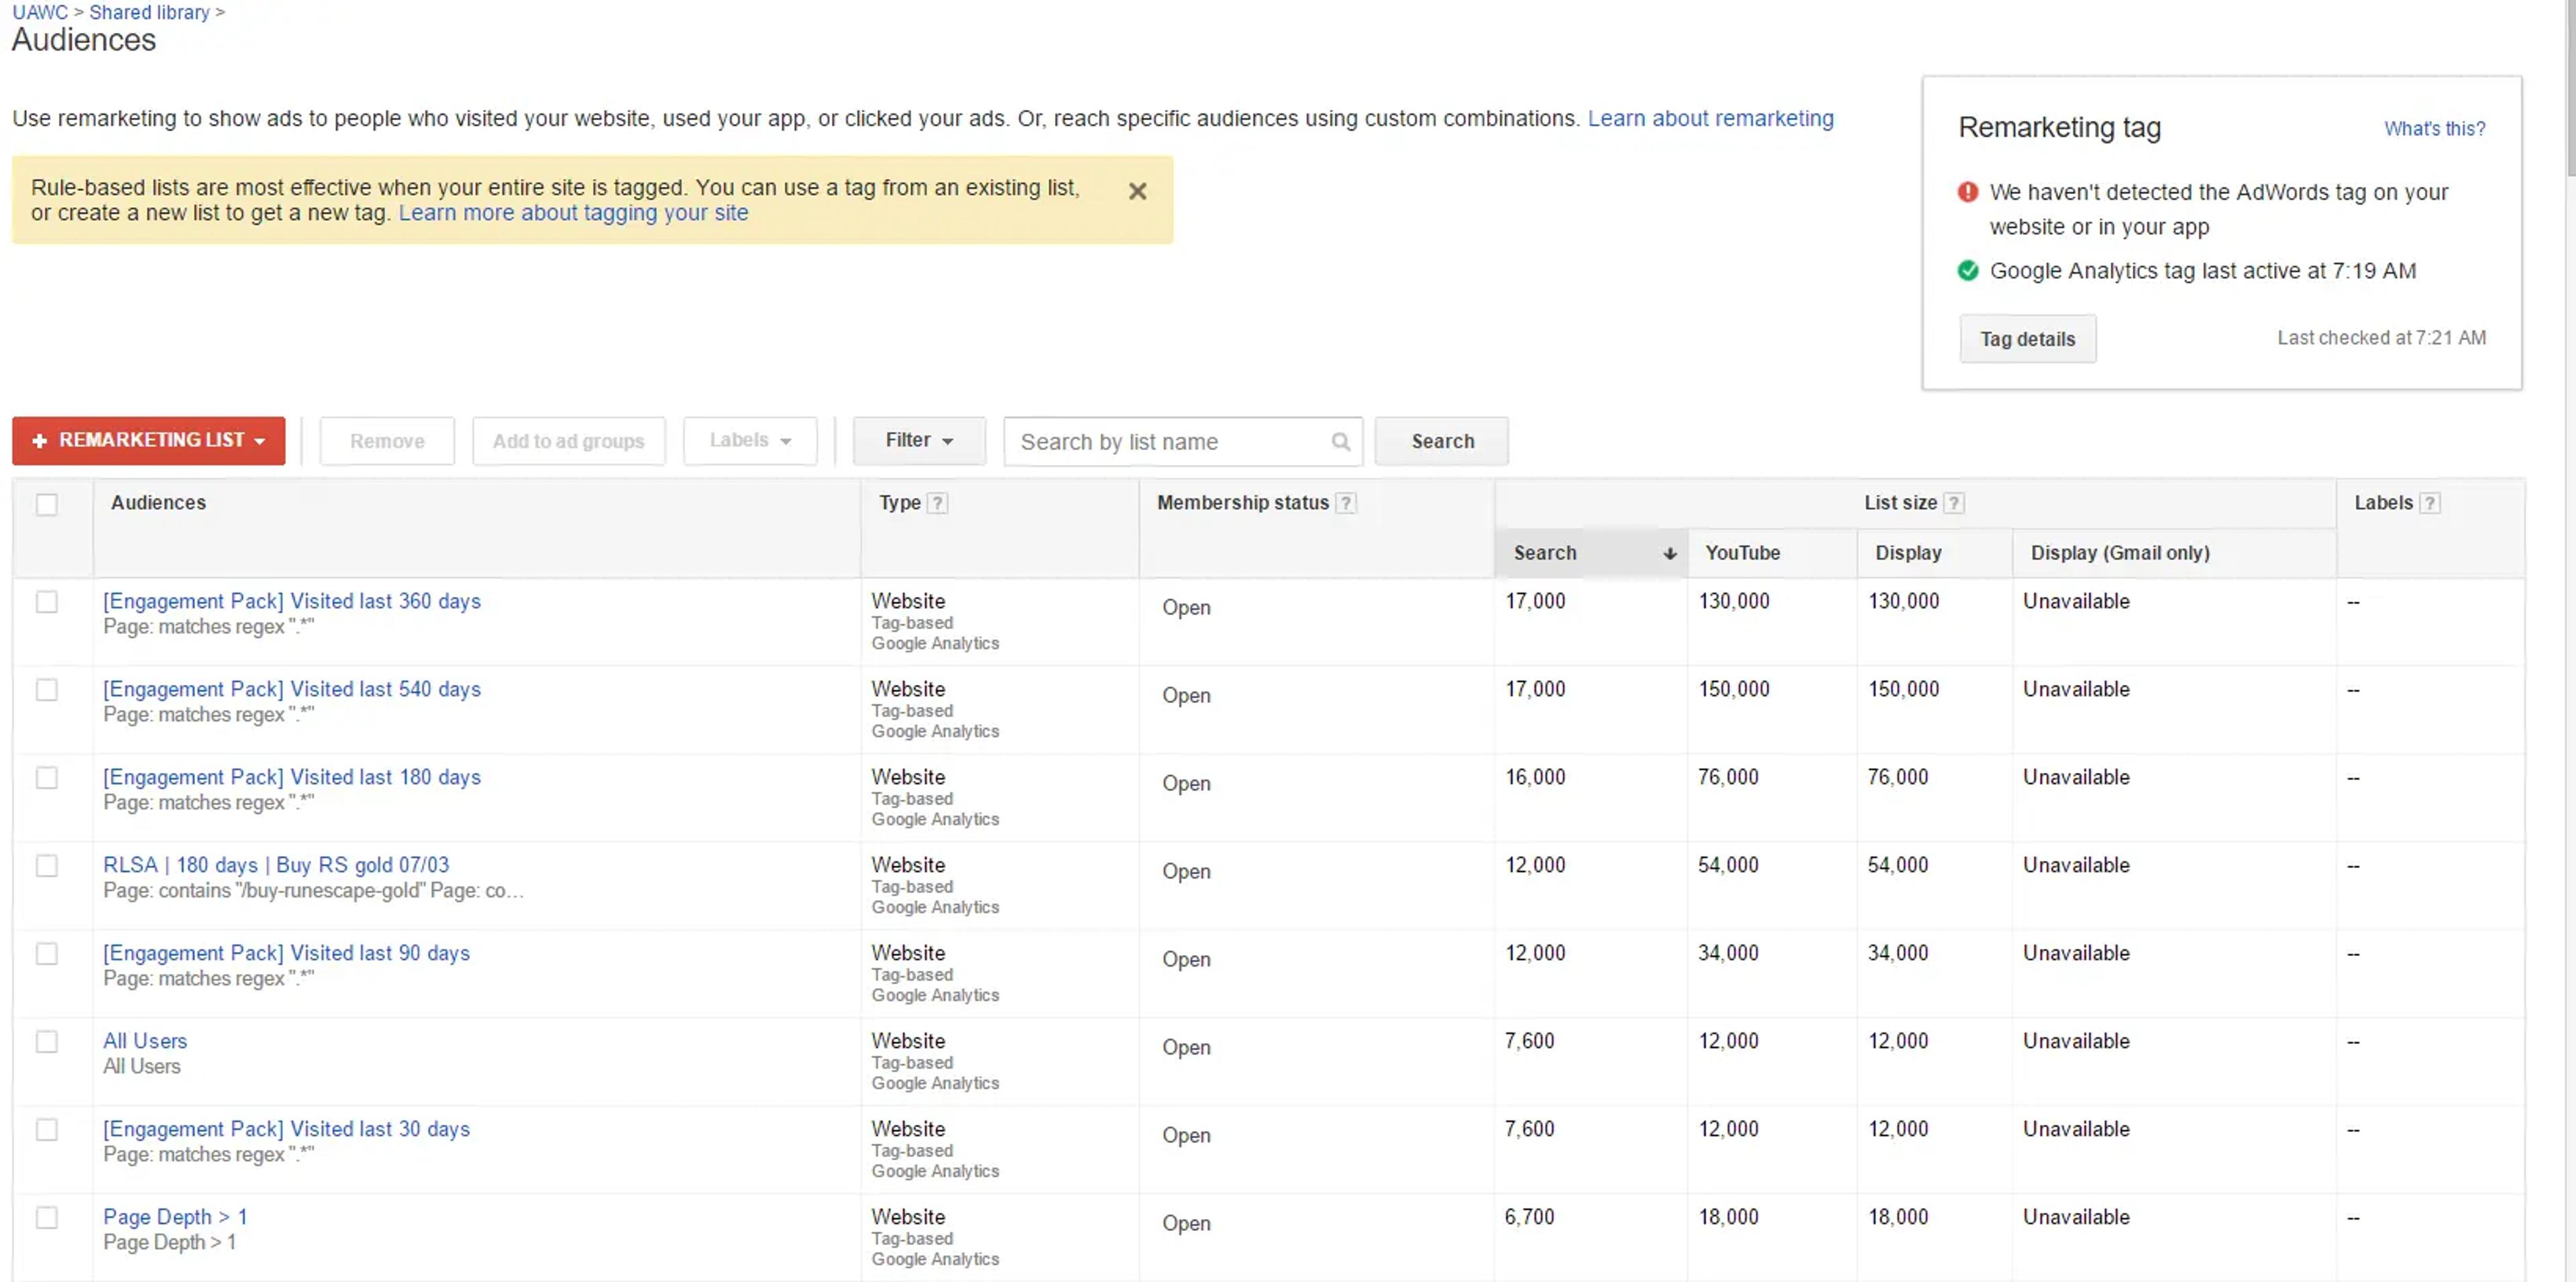The image size is (2576, 1282).
Task: Focus the Search by list name field
Action: coord(1171,441)
